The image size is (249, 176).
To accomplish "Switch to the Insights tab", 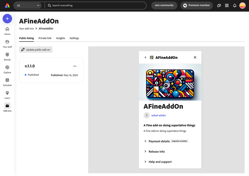I will [60, 38].
